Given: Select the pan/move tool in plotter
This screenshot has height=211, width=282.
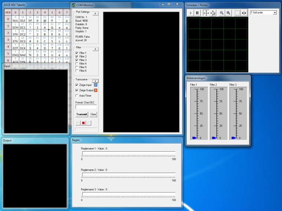Looking at the screenshot, I should (206, 13).
